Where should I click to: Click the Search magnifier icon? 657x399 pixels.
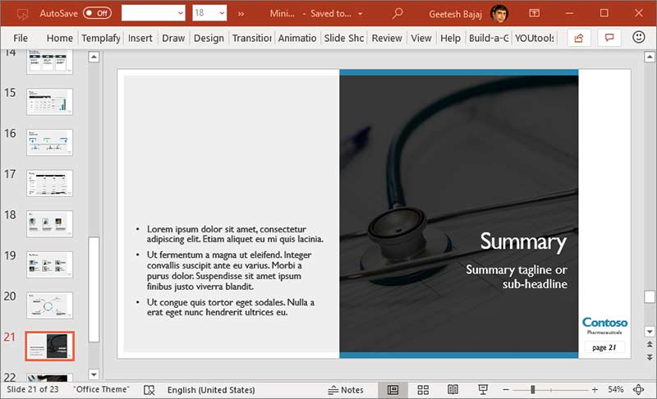(397, 13)
